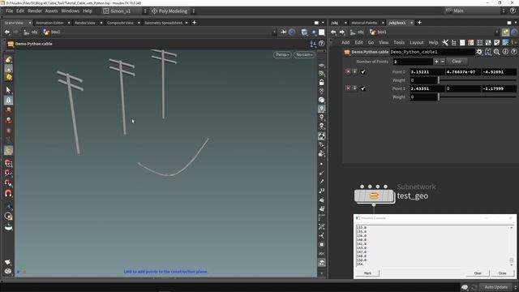Delete the Point 1 entry
Screen dimensions: 519x292
pyautogui.click(x=348, y=88)
